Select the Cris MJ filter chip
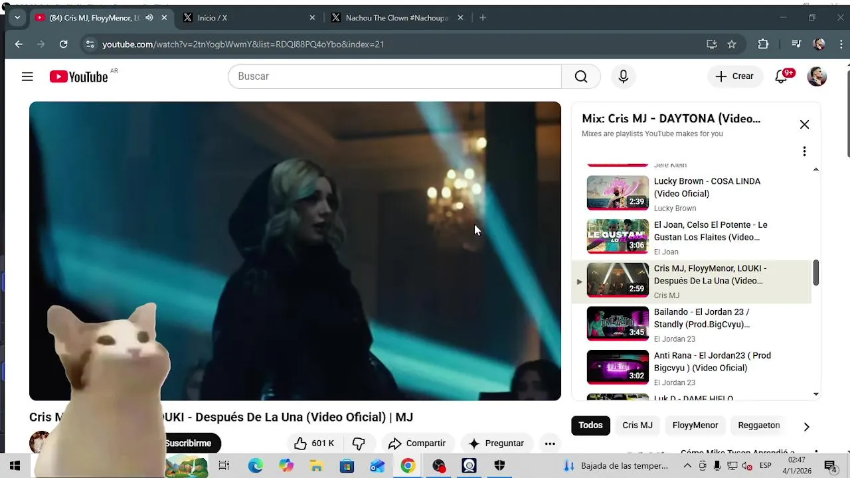The height and width of the screenshot is (478, 850). tap(637, 426)
